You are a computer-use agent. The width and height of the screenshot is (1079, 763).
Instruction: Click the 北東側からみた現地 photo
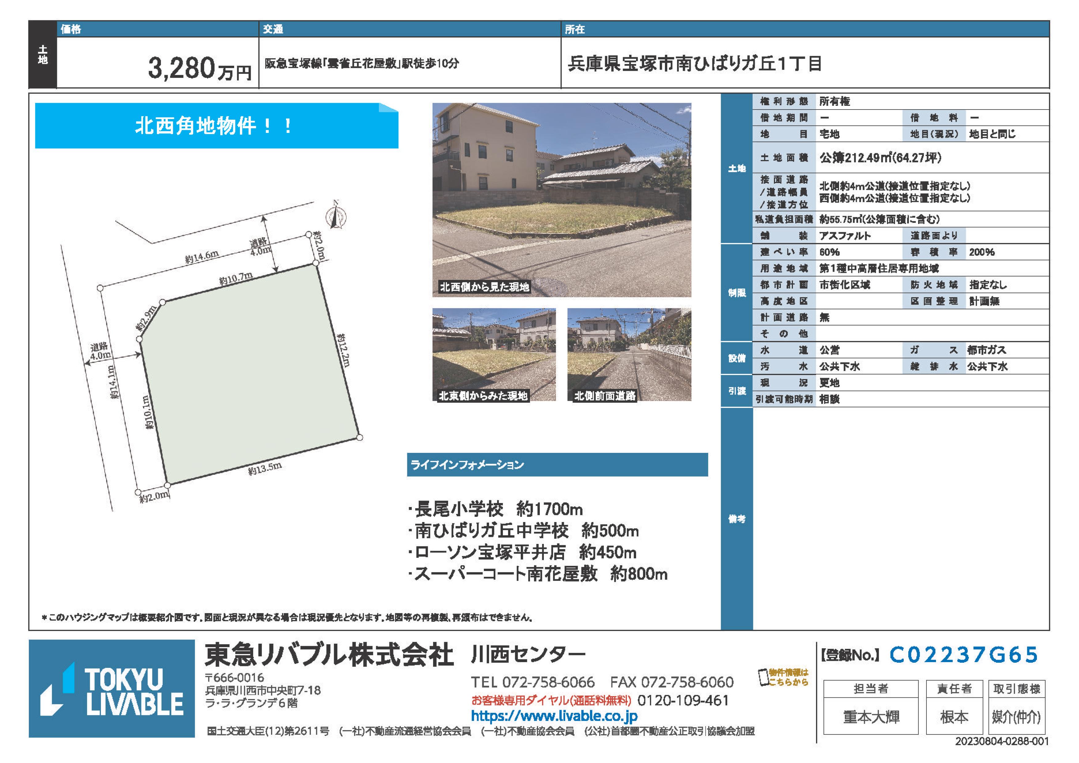pyautogui.click(x=494, y=354)
